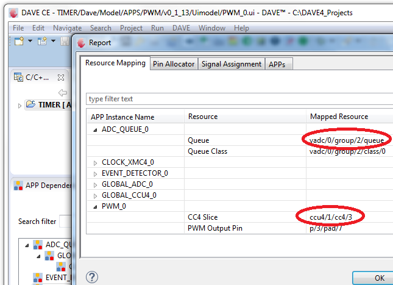Screen dimensions: 393x285
Task: Expand the TIMER project node
Action: tap(19, 106)
